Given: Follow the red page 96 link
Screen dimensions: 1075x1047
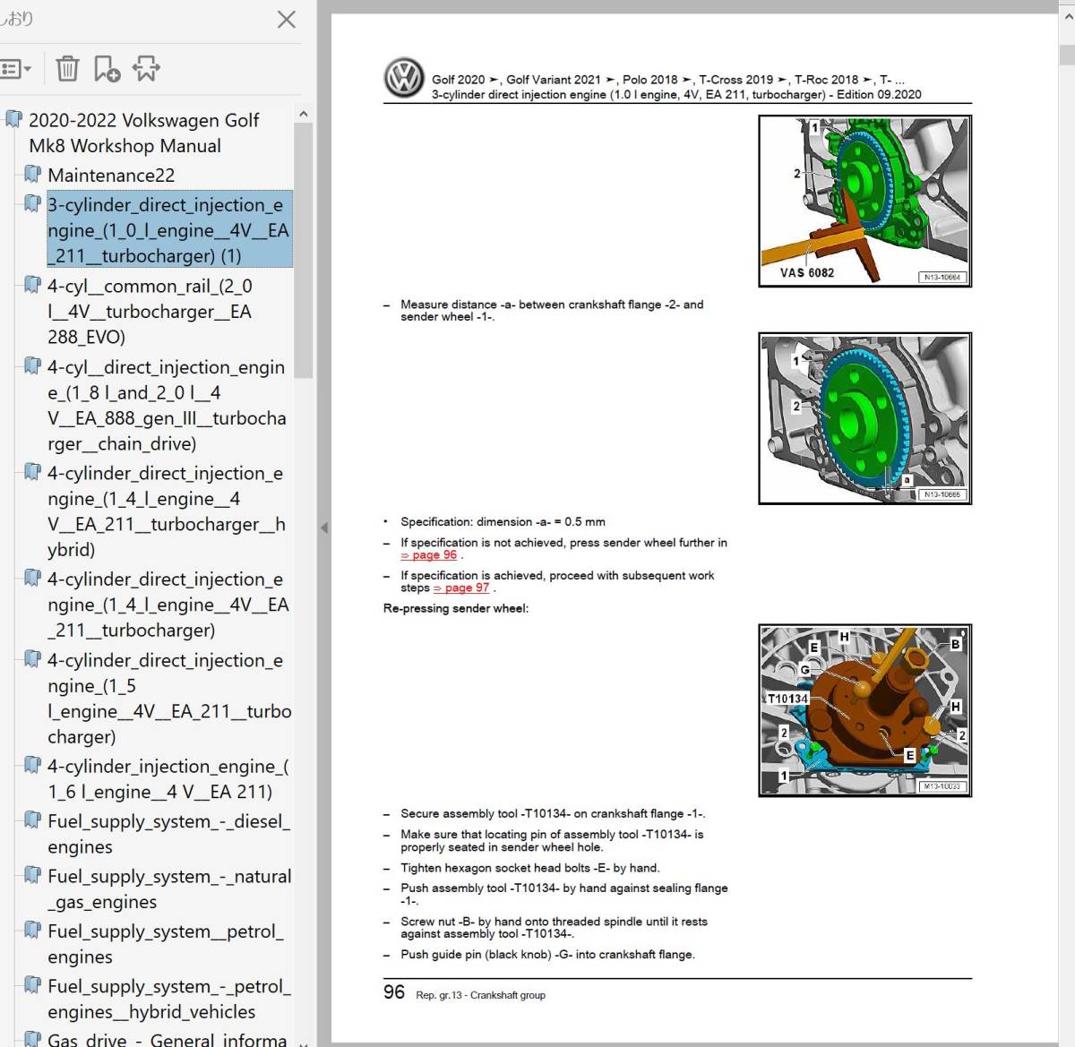Looking at the screenshot, I should (x=429, y=555).
